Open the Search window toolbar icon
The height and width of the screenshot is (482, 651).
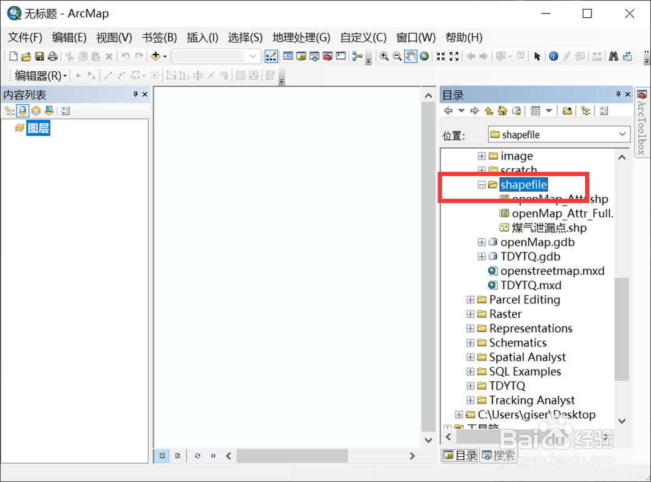314,56
